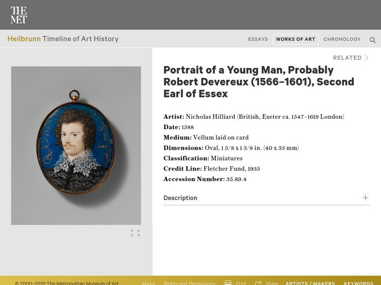The image size is (381, 285).
Task: Click the share arrow icon
Action: (x=258, y=283)
